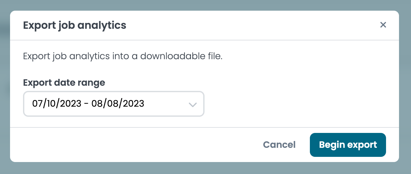This screenshot has height=174, width=411.
Task: Focus the date range combo box
Action: [113, 104]
